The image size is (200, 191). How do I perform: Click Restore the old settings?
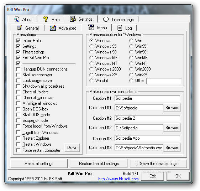(x=99, y=164)
